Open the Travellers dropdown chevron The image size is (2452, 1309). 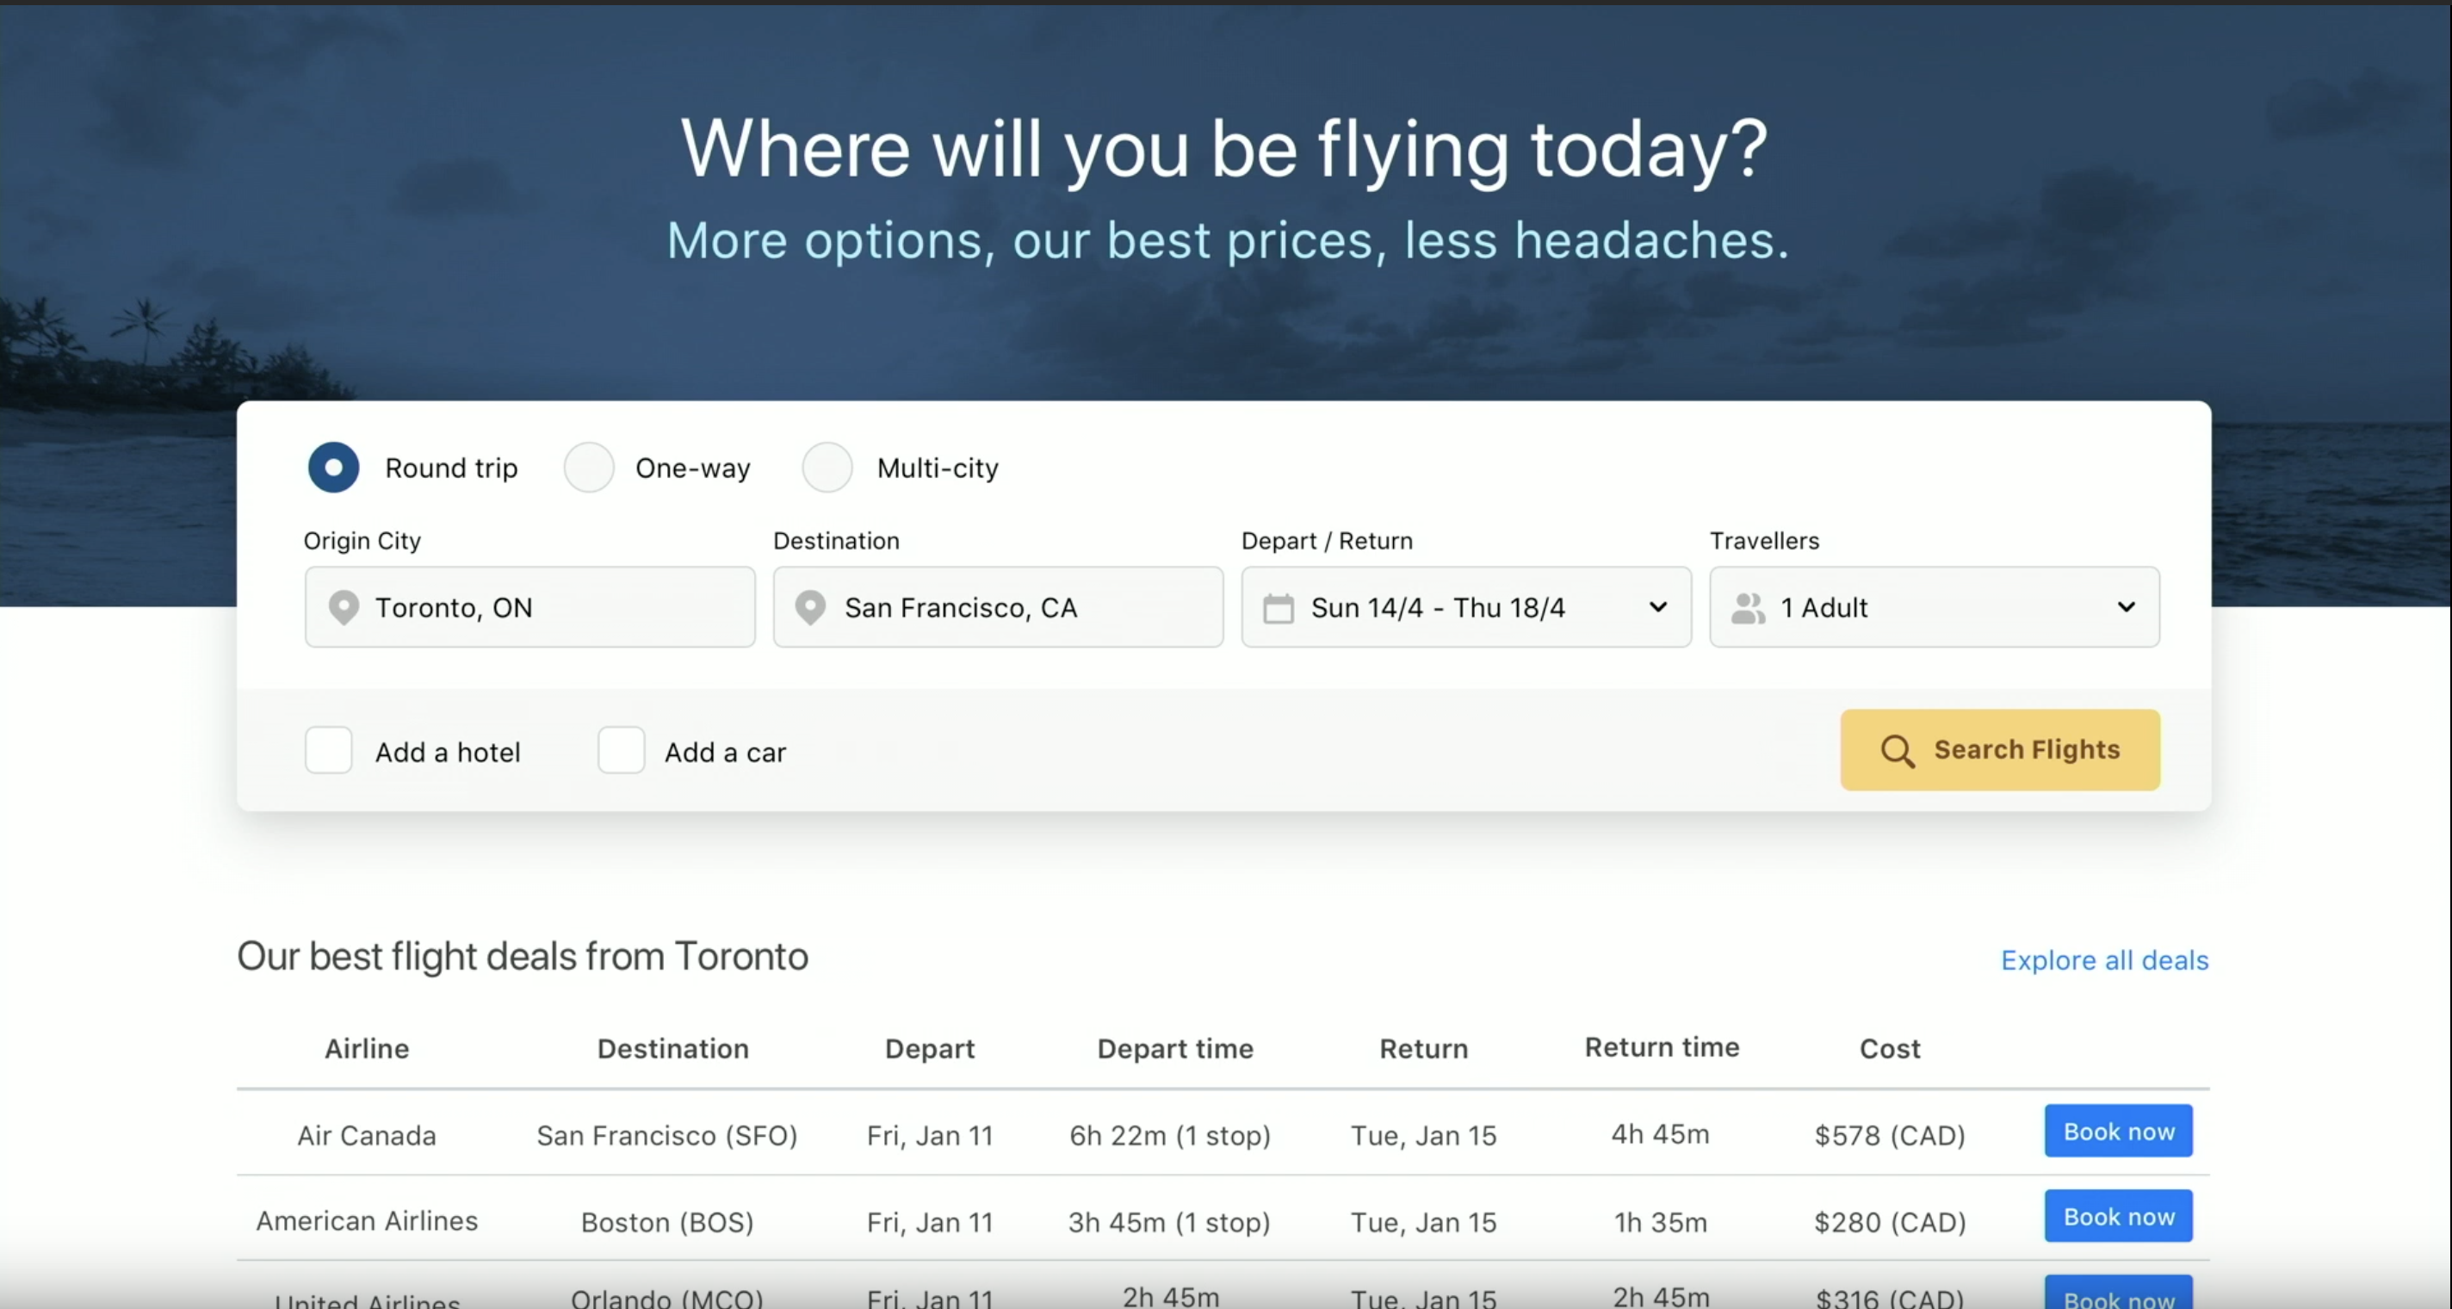click(2127, 607)
